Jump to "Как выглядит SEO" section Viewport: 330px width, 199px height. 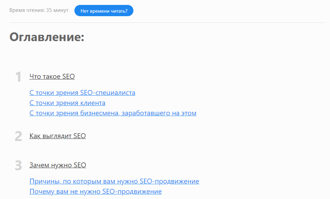coord(58,136)
